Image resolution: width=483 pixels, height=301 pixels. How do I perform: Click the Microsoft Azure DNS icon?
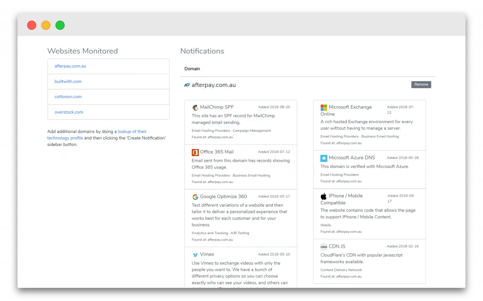click(x=324, y=158)
